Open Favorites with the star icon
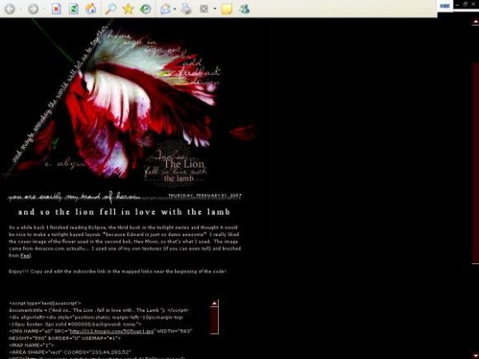 pos(128,9)
